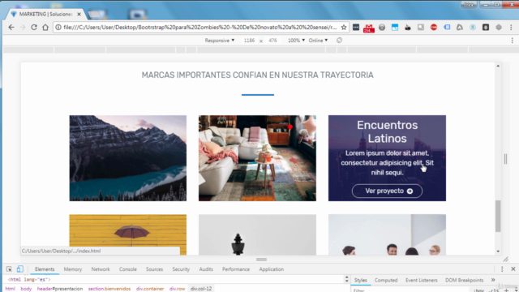
Task: Open the dark three-dots extension icon
Action: 356,28
